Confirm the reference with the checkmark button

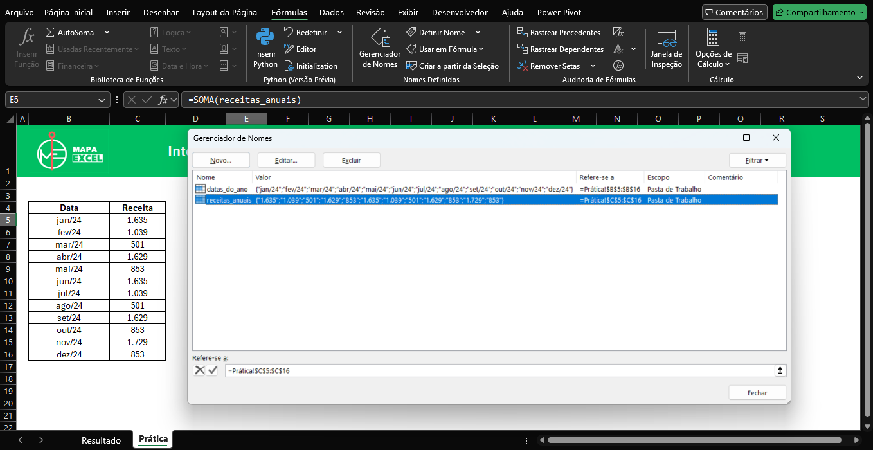click(x=213, y=370)
